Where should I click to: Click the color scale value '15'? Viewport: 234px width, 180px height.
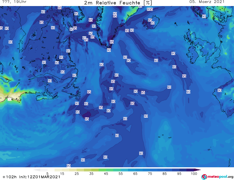pos(62,174)
